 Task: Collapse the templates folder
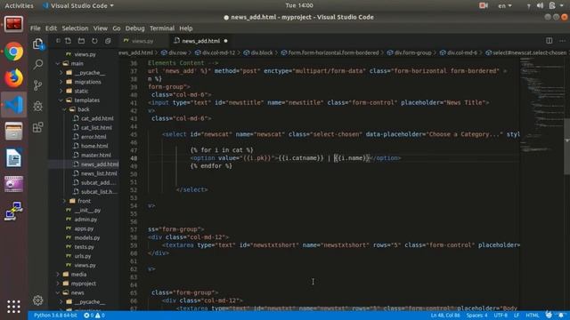[x=86, y=100]
